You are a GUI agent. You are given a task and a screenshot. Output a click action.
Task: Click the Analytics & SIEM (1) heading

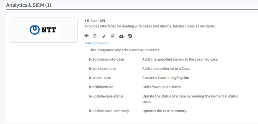[28, 5]
